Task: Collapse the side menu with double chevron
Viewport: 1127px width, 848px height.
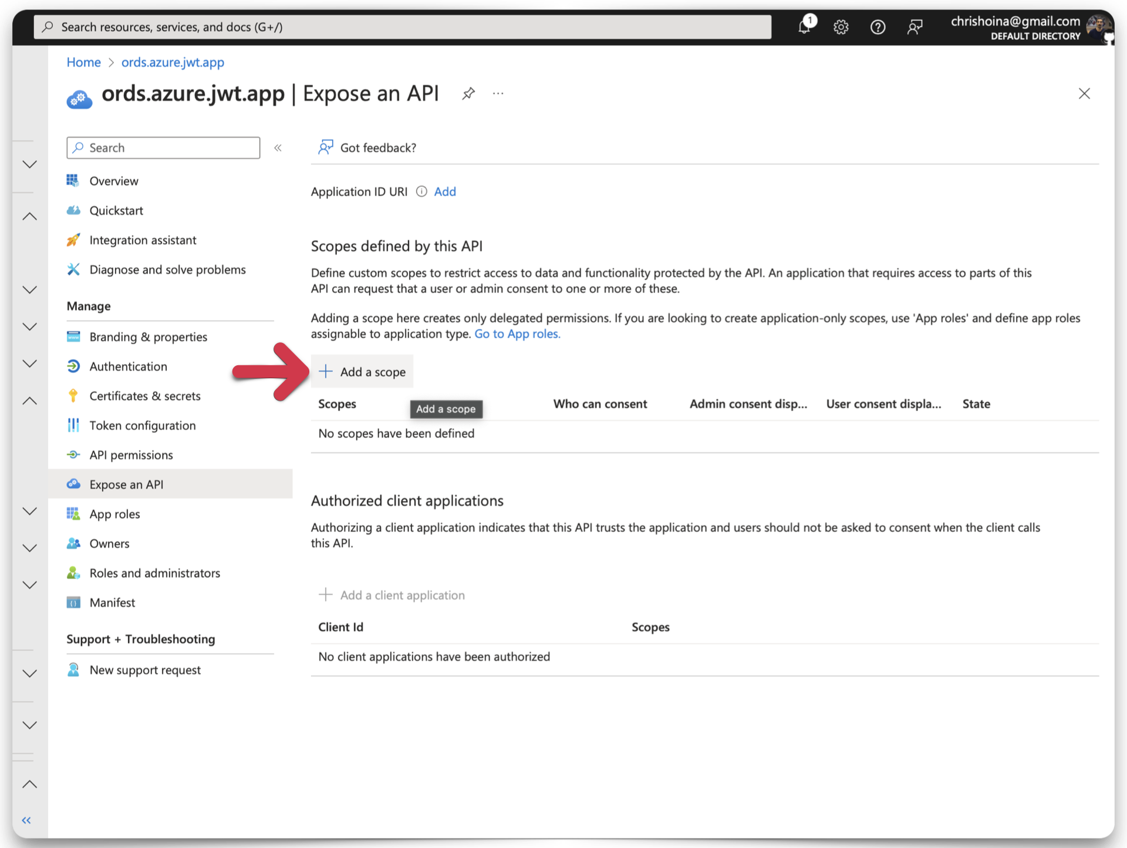Action: 278,148
